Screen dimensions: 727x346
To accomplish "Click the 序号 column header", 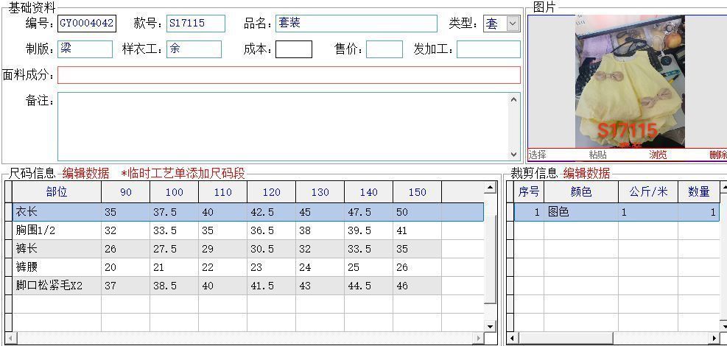I will [529, 191].
